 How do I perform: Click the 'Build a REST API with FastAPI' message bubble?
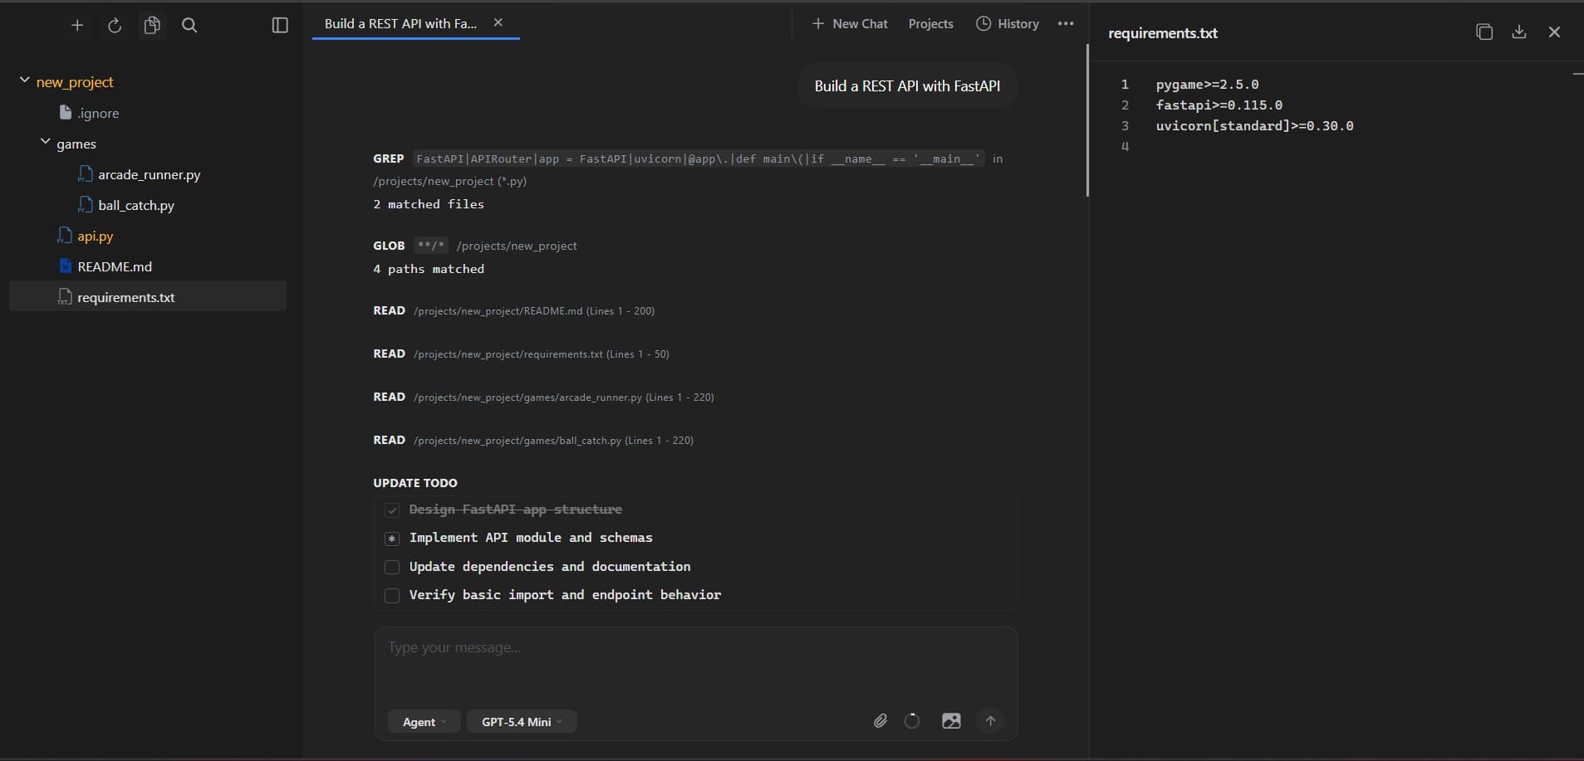(907, 85)
